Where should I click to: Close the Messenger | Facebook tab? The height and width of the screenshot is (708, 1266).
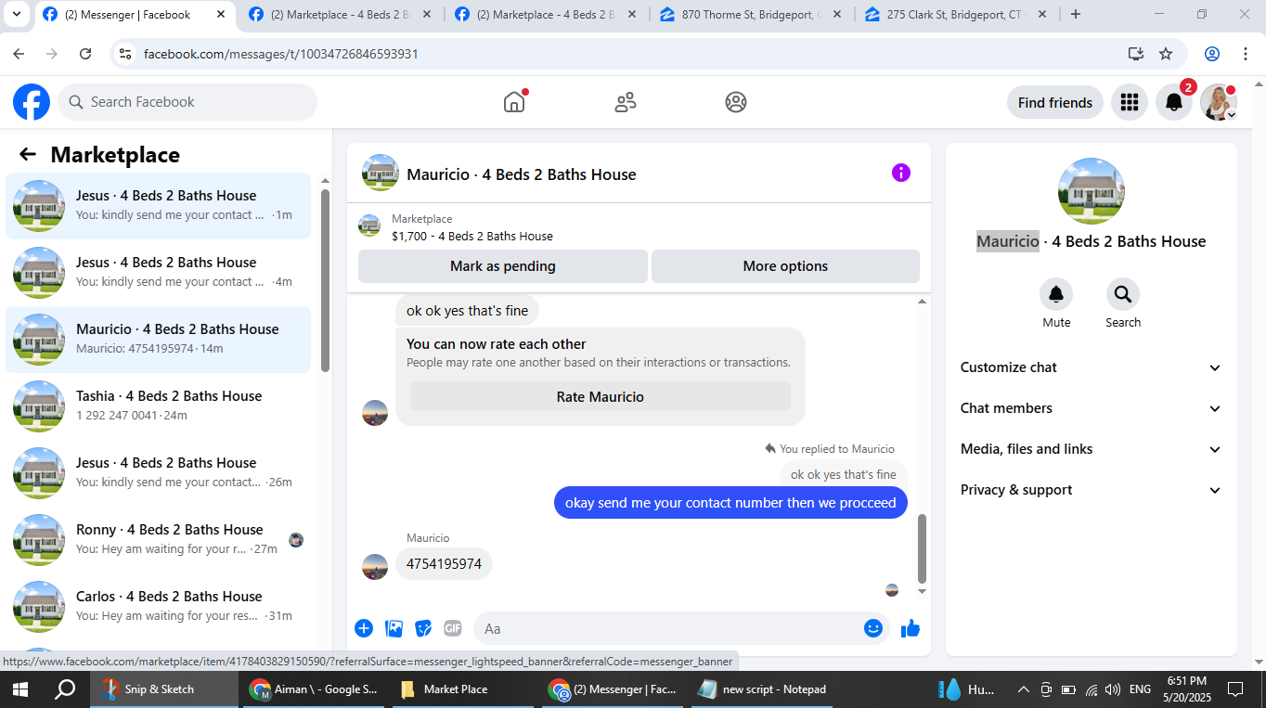point(220,15)
